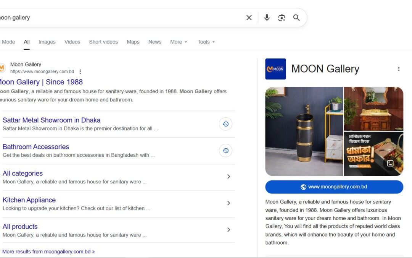
Task: Open the Tools dropdown
Action: [206, 42]
